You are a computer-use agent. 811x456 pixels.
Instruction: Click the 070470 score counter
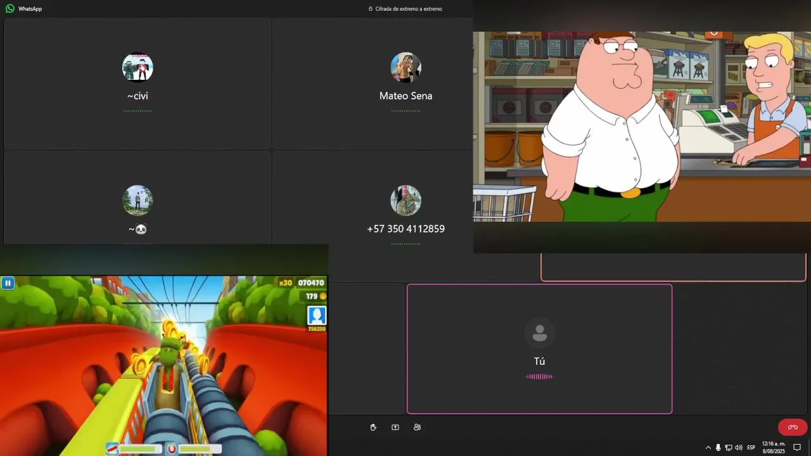point(311,283)
